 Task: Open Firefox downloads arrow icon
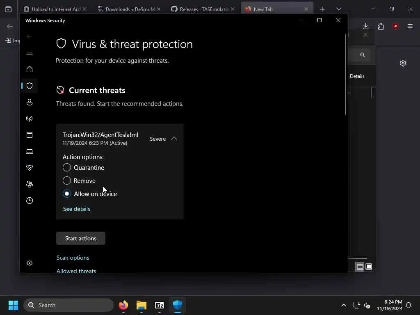(x=365, y=26)
